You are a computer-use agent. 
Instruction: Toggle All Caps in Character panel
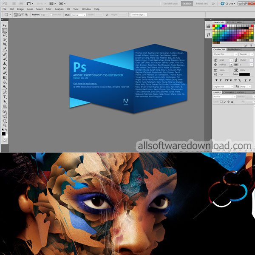pos(227,80)
